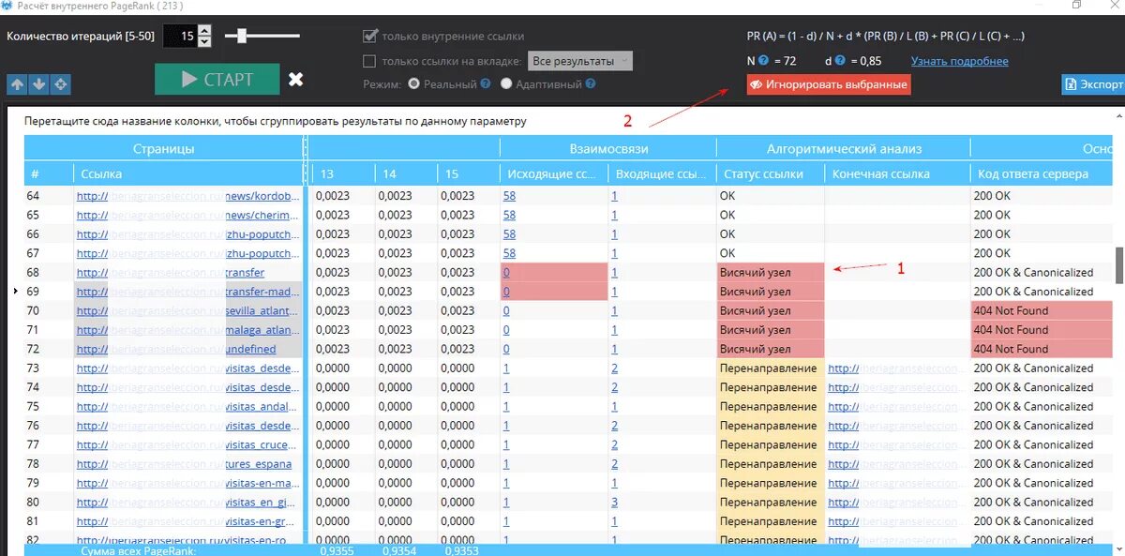Increase iteration count with up stepper
Image resolution: width=1125 pixels, height=556 pixels.
(205, 31)
